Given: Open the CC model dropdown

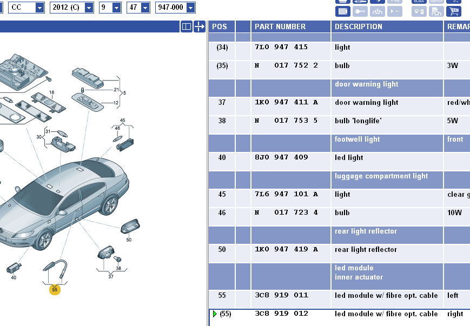Looking at the screenshot, I should coord(39,8).
